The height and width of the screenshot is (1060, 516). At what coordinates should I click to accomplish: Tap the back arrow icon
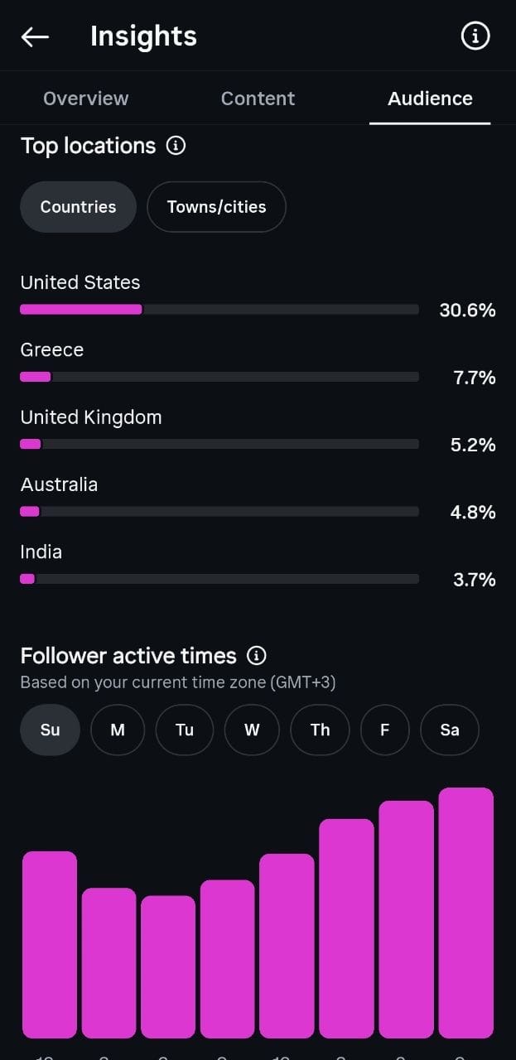[35, 36]
